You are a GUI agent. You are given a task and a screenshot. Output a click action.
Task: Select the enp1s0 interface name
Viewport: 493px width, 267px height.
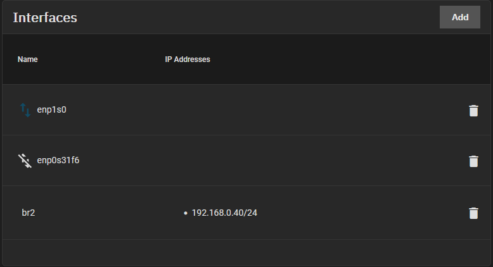52,109
